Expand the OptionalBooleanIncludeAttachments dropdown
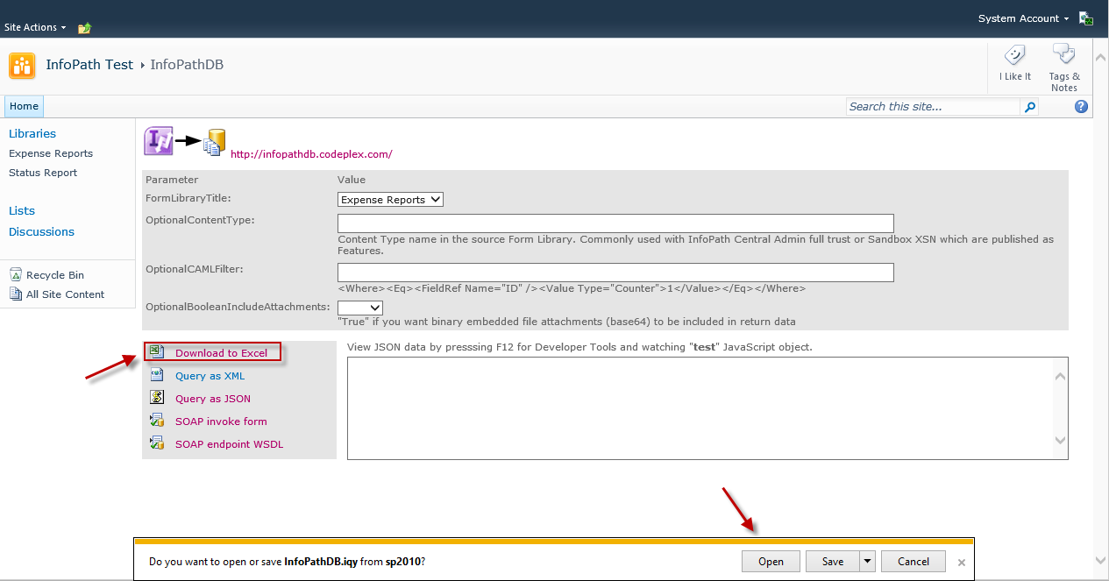 360,308
